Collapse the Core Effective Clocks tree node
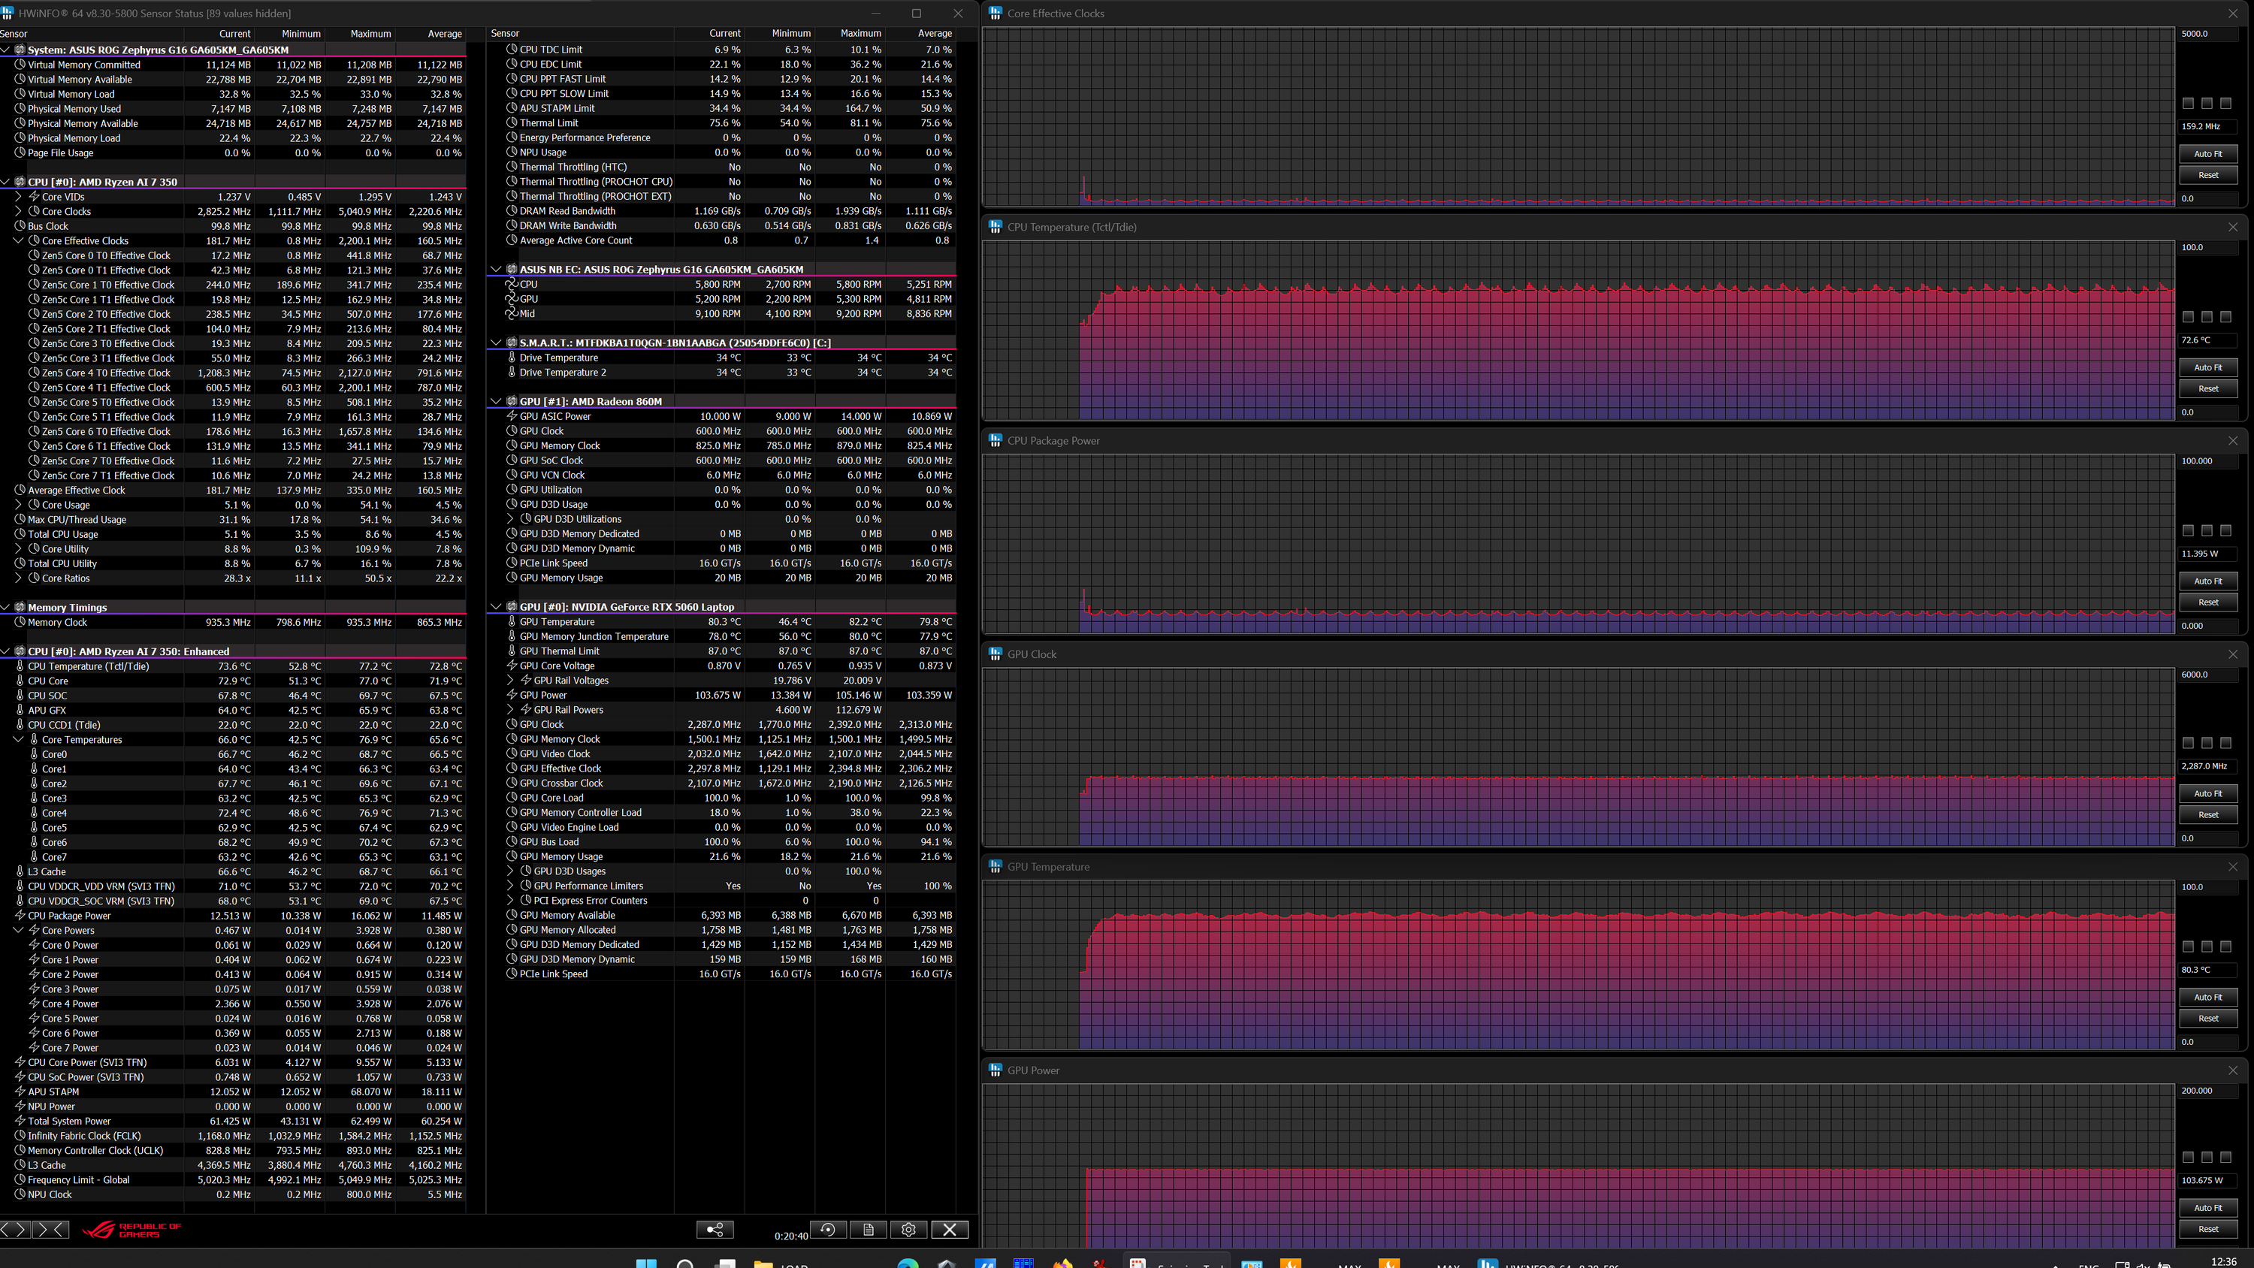This screenshot has height=1268, width=2254. click(x=18, y=240)
